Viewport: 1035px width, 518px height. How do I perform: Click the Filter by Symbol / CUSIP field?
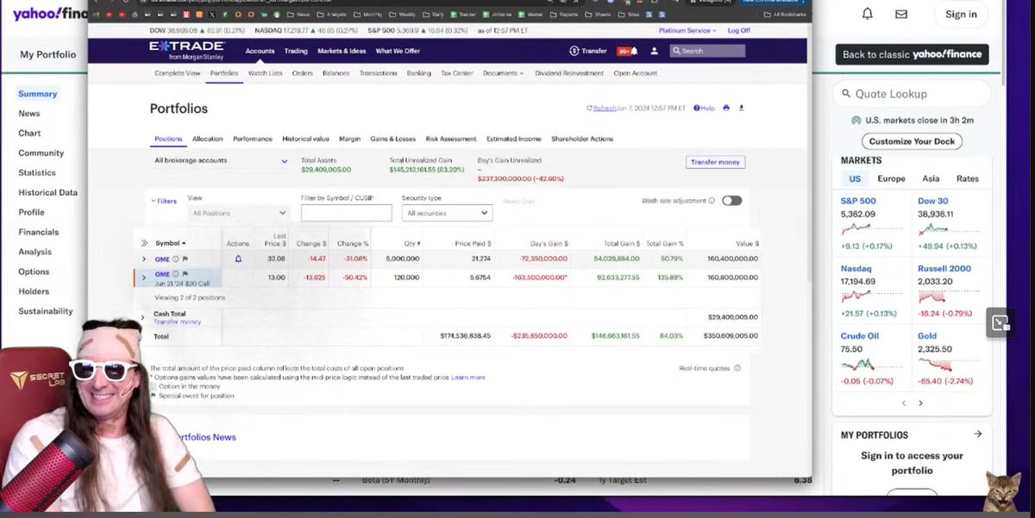coord(346,213)
